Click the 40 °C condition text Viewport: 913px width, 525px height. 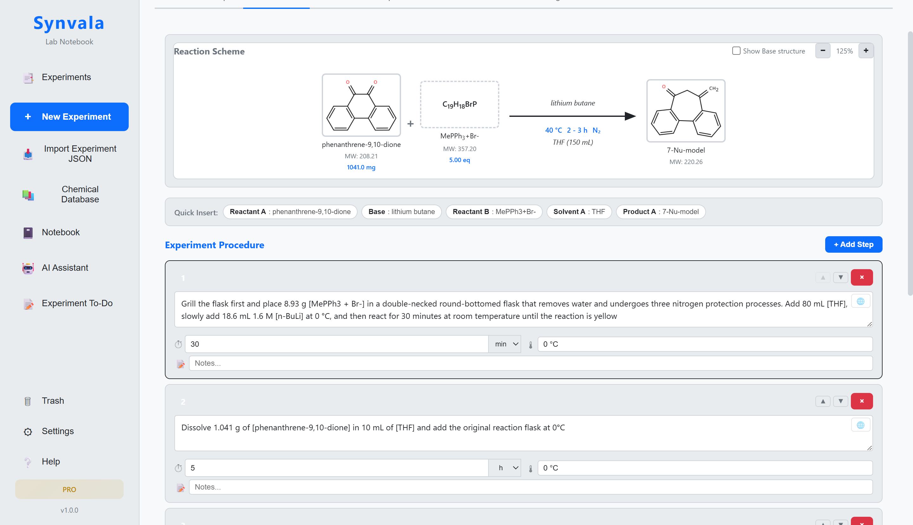point(554,130)
